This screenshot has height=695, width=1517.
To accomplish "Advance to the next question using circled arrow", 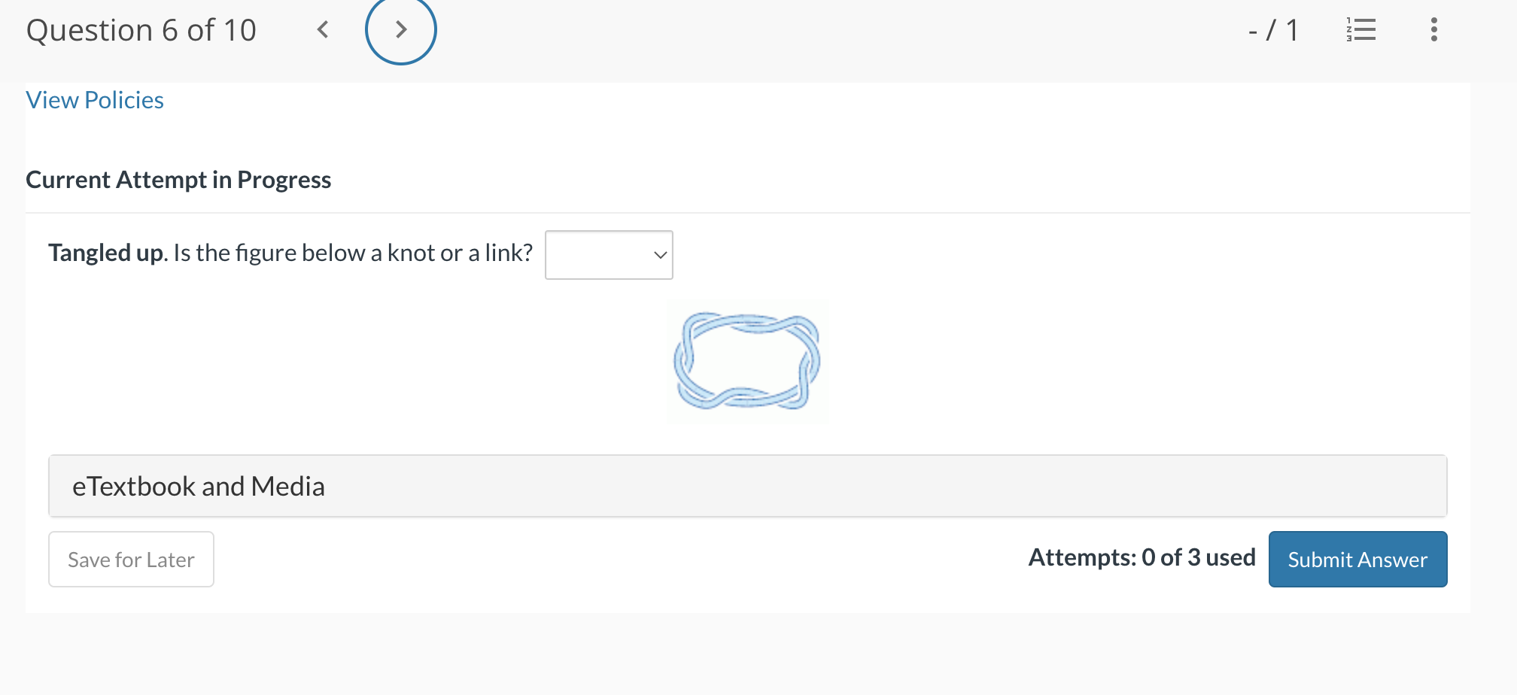I will pos(401,30).
